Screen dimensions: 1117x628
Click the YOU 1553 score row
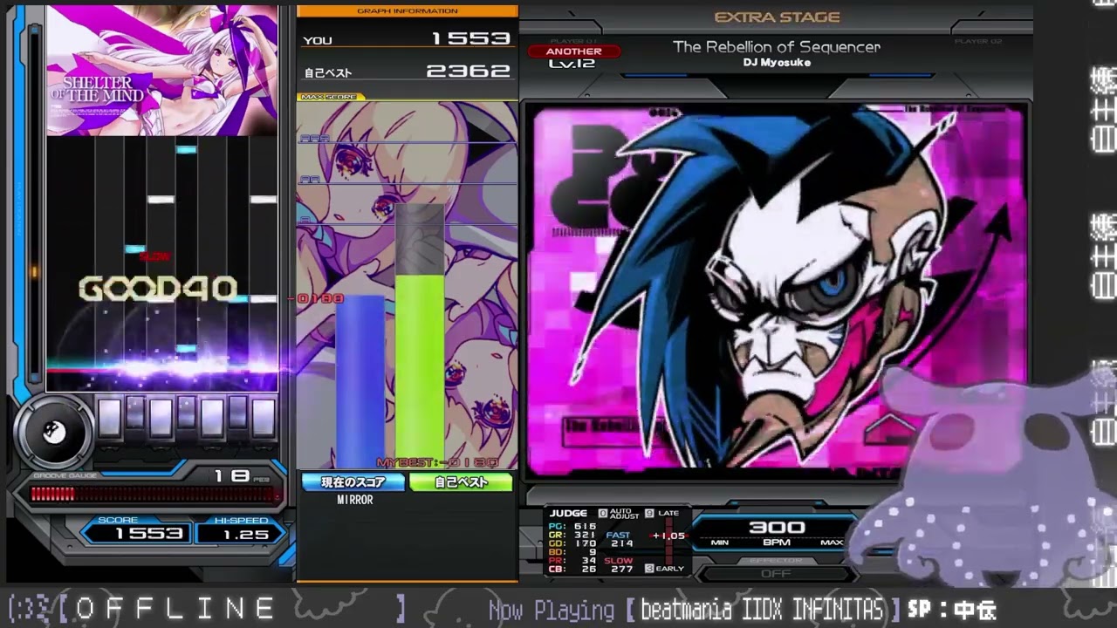click(407, 39)
